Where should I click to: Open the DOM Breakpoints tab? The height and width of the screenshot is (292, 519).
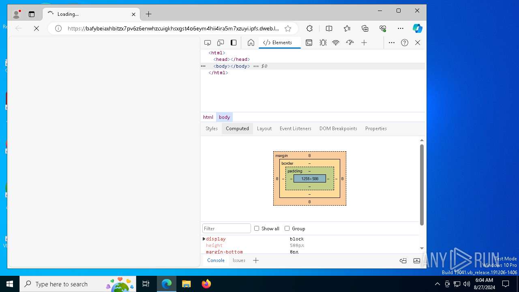point(338,129)
